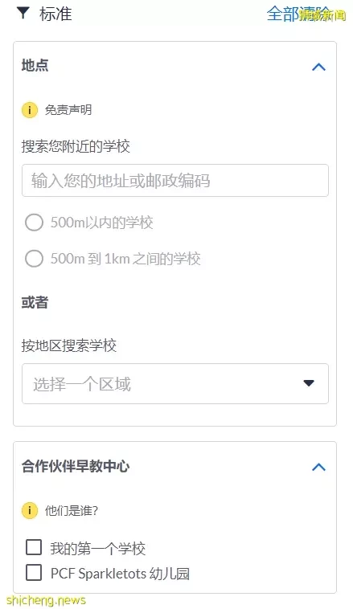
Task: Open the 选择一个区域 dropdown arrow
Action: point(309,383)
